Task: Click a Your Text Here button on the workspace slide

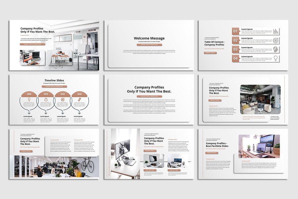Action: [150, 170]
